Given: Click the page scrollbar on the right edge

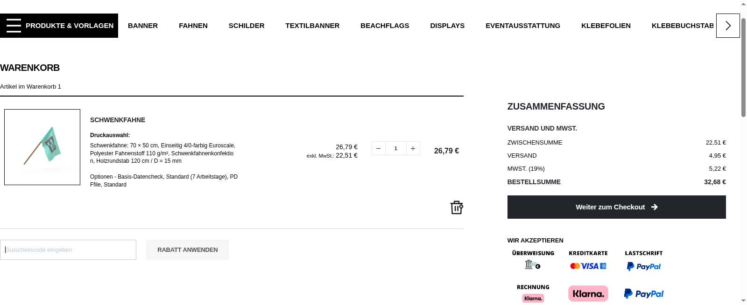Looking at the screenshot, I should tap(744, 47).
